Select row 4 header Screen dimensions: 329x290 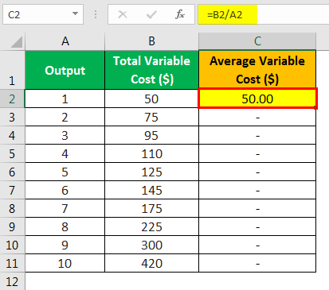pyautogui.click(x=12, y=135)
